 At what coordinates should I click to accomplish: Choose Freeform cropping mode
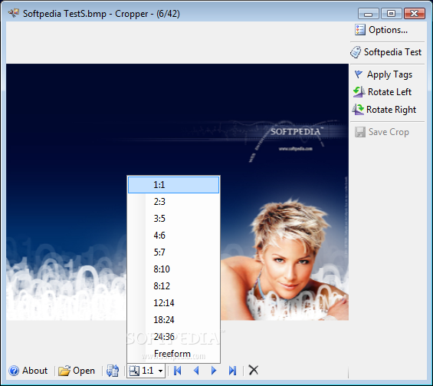click(x=174, y=353)
